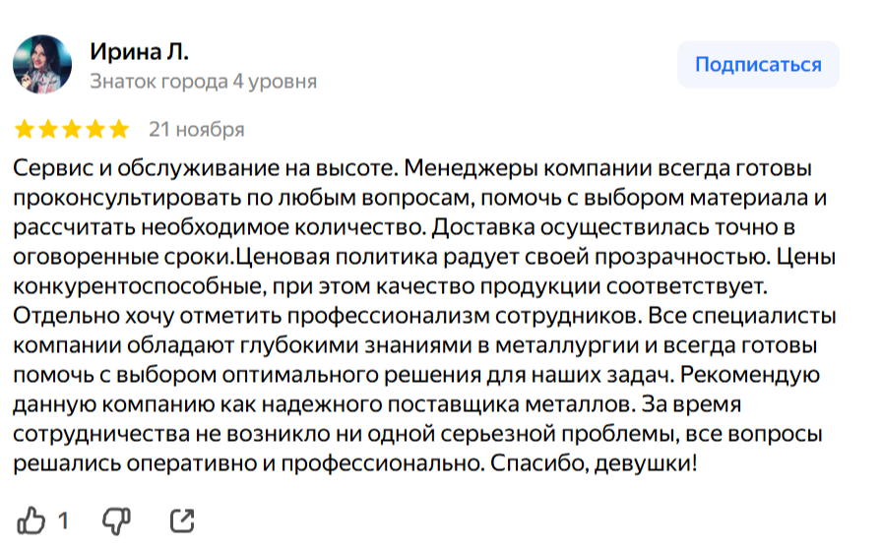This screenshot has height=549, width=882.
Task: Click the fifth rating star
Action: click(x=119, y=129)
